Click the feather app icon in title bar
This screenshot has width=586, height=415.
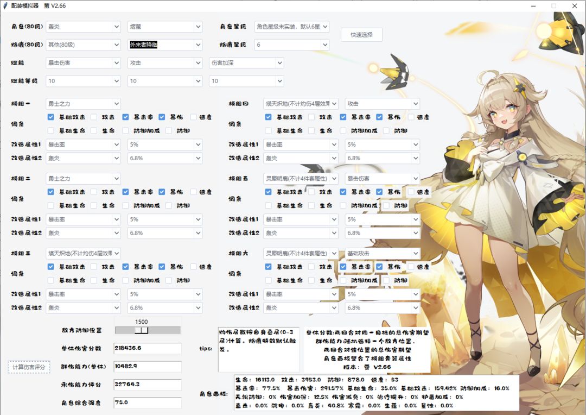point(5,6)
